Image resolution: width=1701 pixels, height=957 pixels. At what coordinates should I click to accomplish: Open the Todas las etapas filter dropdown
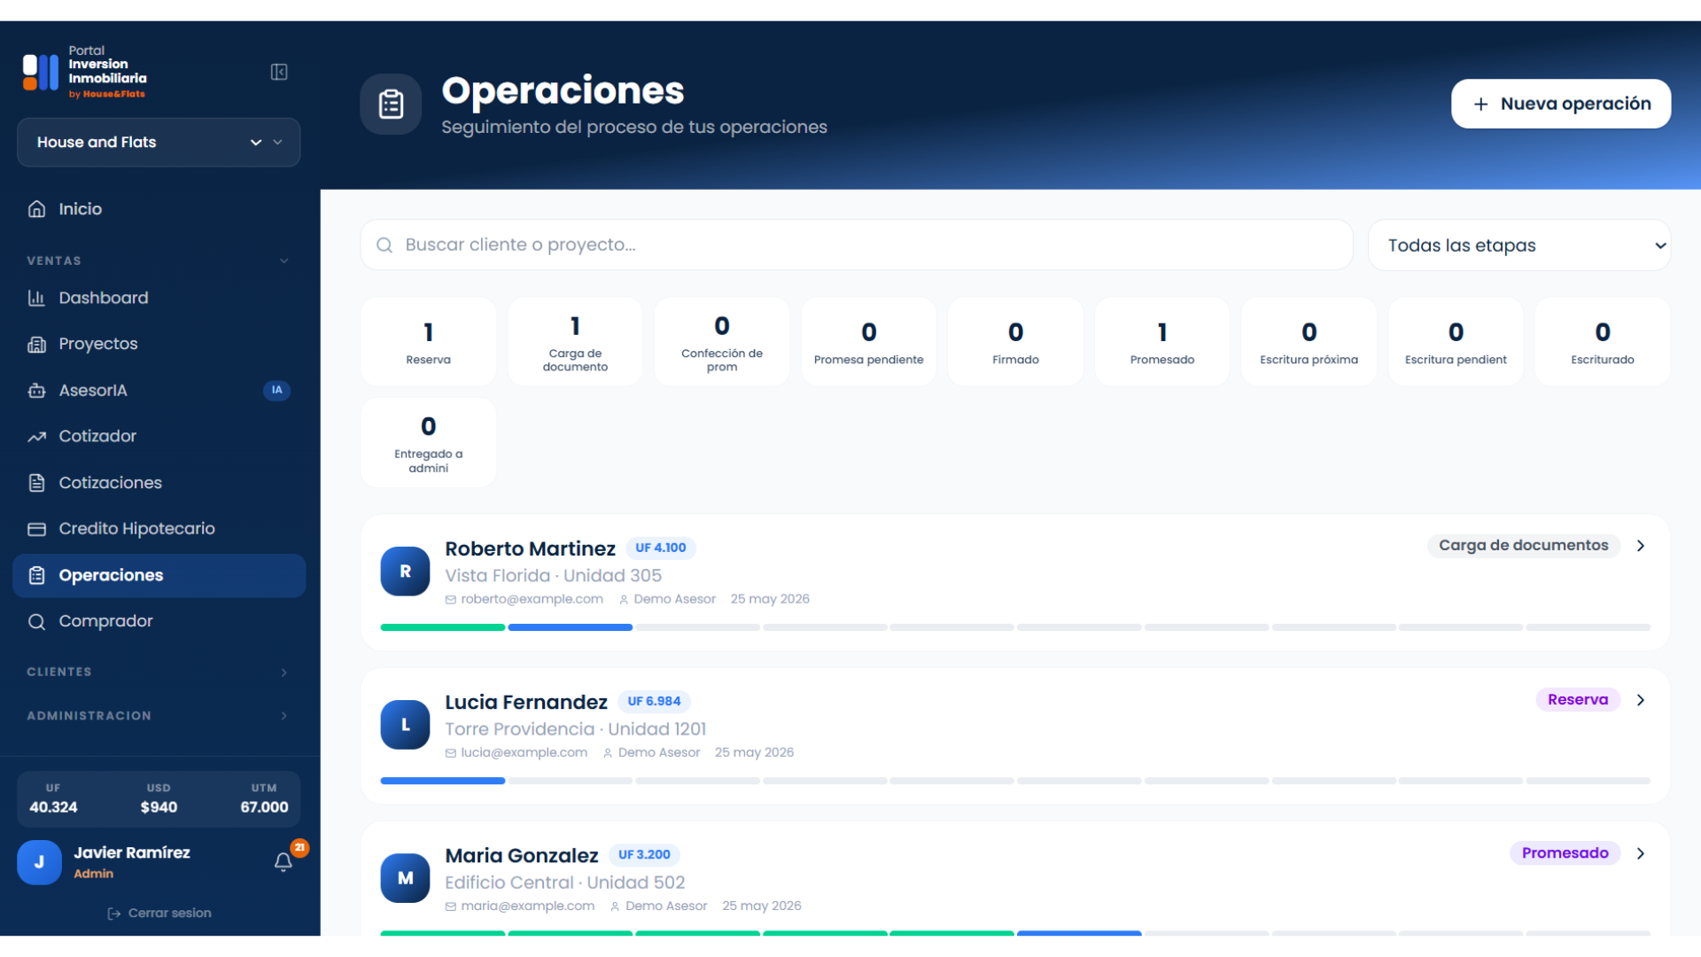[x=1519, y=245]
